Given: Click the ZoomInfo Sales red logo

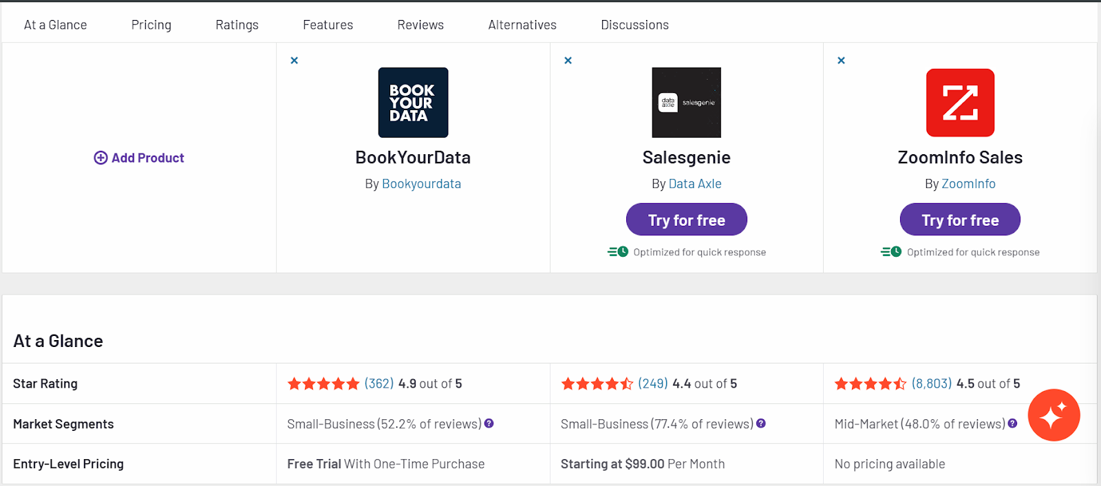Looking at the screenshot, I should click(x=960, y=103).
